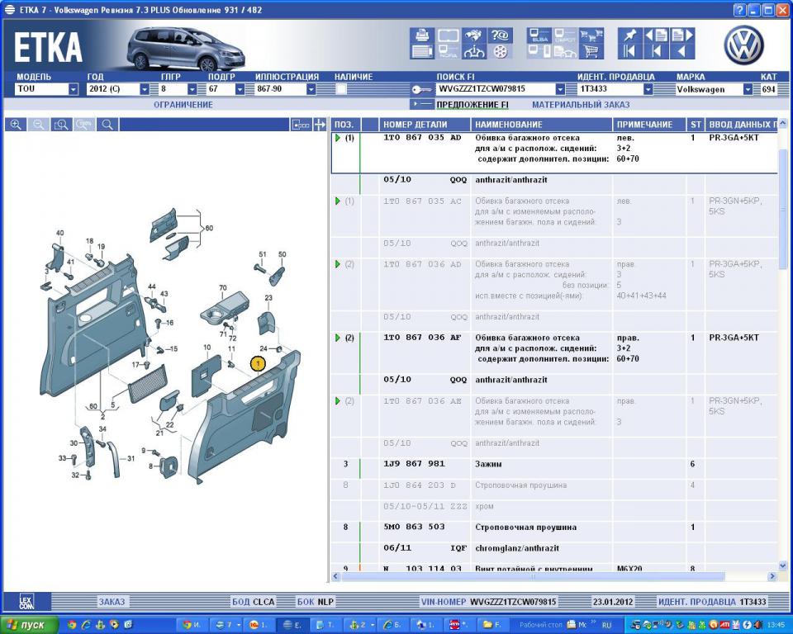Click the system clock showing 13:45

click(776, 626)
